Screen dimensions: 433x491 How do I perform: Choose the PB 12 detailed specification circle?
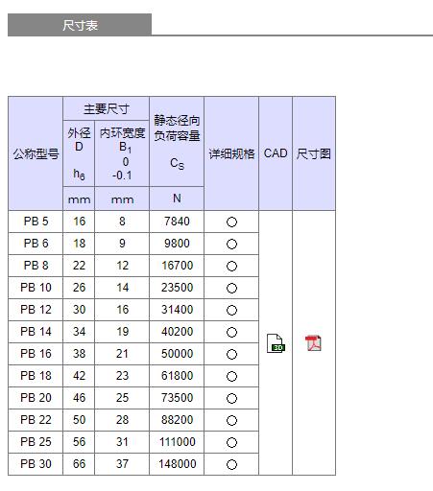(x=231, y=310)
